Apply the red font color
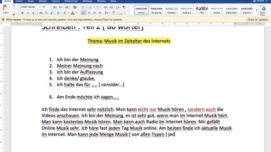271x152 pixels. click(73, 13)
